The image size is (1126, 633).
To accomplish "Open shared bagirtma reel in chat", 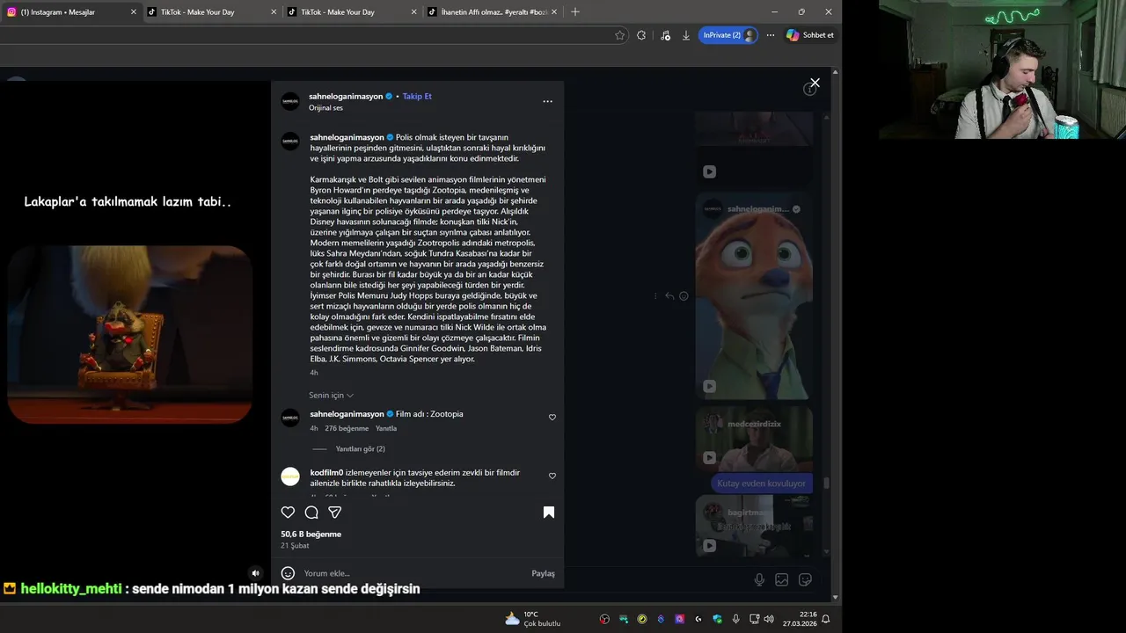I will tap(754, 526).
